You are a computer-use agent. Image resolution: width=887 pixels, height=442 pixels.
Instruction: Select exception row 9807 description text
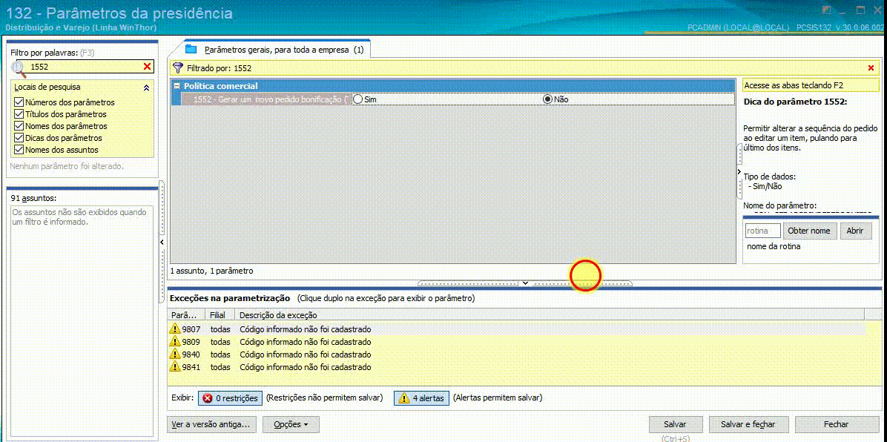click(306, 329)
